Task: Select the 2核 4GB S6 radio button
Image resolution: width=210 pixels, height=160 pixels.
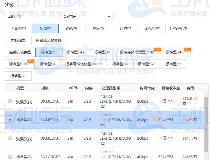Action: tap(10, 120)
